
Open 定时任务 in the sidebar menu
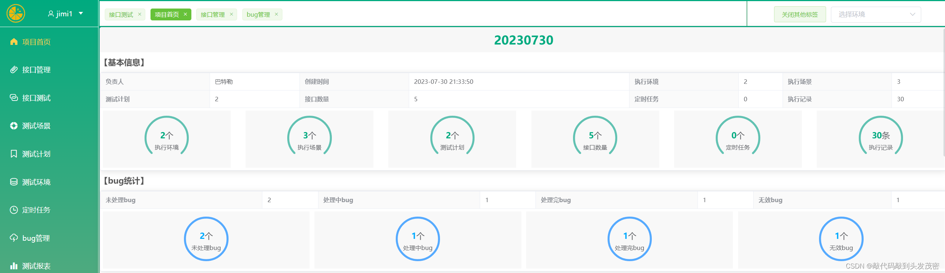(x=49, y=210)
